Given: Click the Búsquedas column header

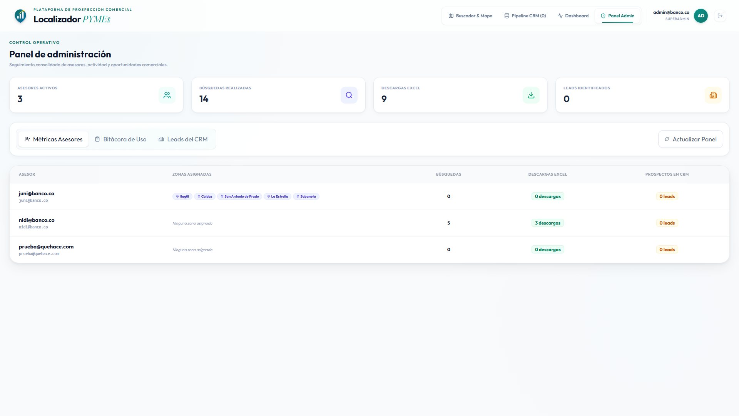Looking at the screenshot, I should tap(448, 174).
